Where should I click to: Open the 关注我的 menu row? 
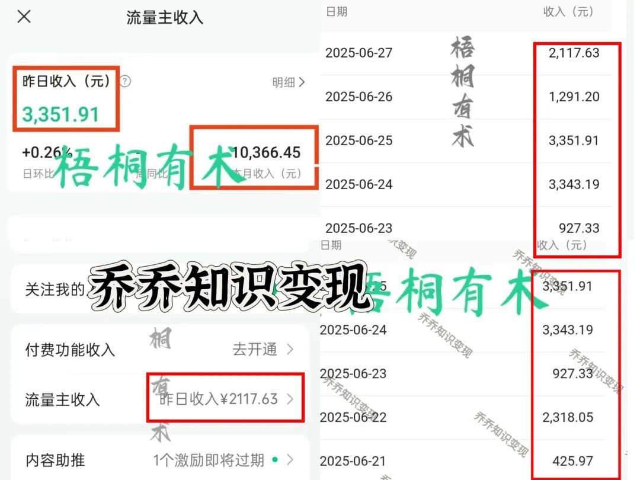(55, 289)
